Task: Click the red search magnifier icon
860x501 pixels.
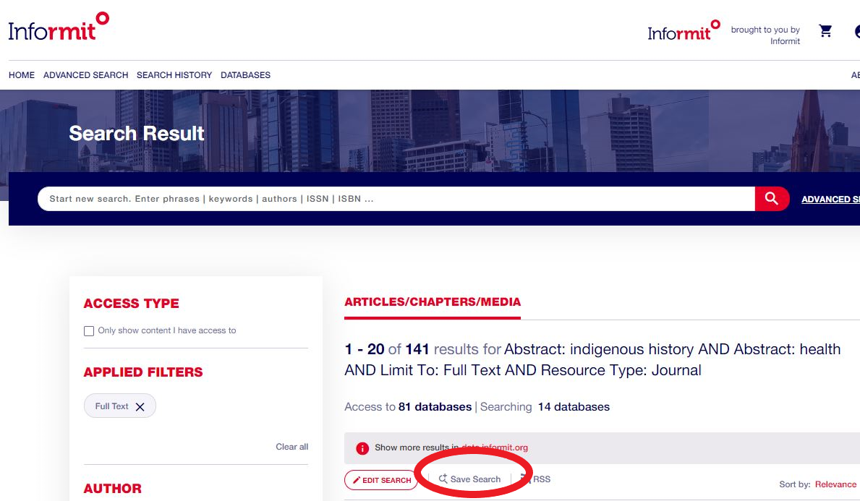Action: (771, 198)
